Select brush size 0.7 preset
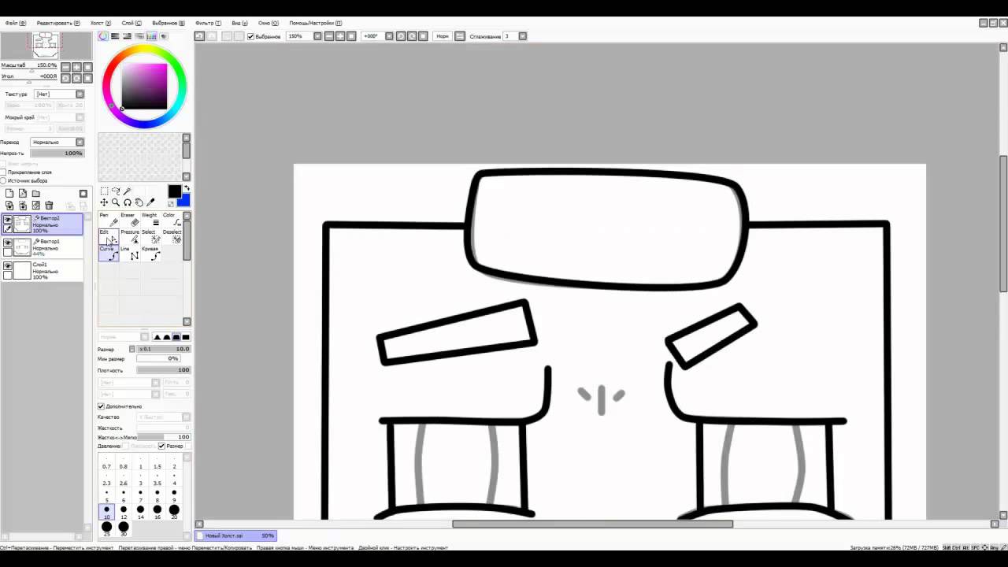1008x567 pixels. pos(106,463)
